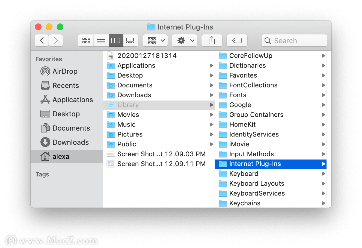
Task: Close the Finder window with red button
Action: pyautogui.click(x=38, y=27)
